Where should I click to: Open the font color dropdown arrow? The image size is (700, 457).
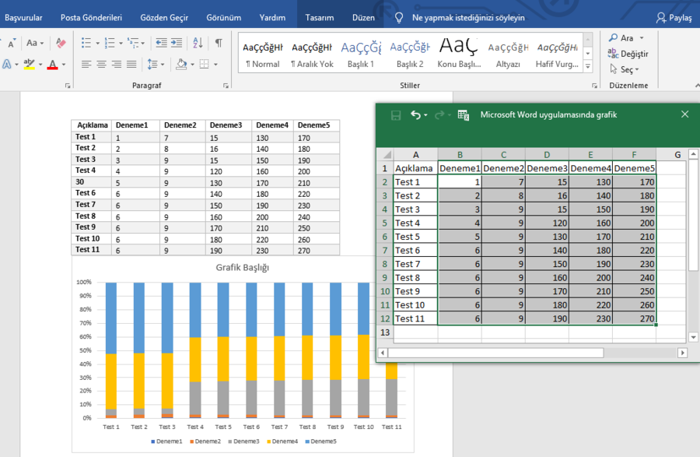[x=64, y=65]
